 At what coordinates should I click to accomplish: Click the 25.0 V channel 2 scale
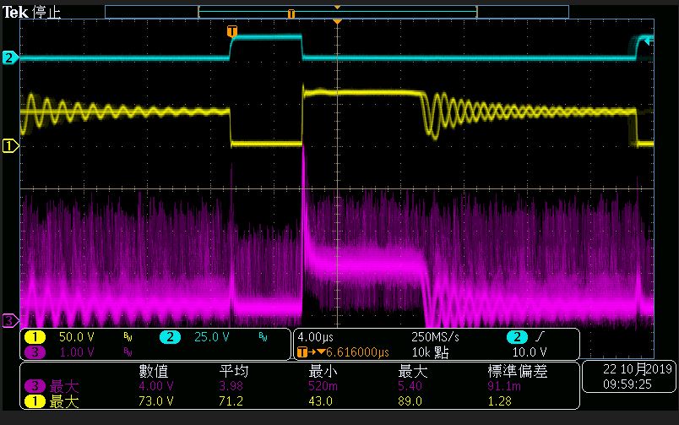(212, 336)
